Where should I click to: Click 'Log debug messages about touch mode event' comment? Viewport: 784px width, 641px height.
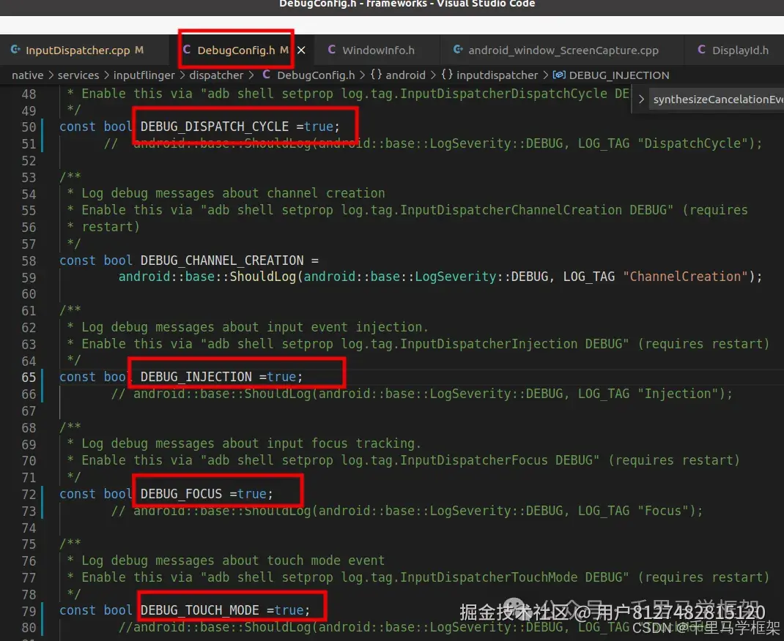233,560
